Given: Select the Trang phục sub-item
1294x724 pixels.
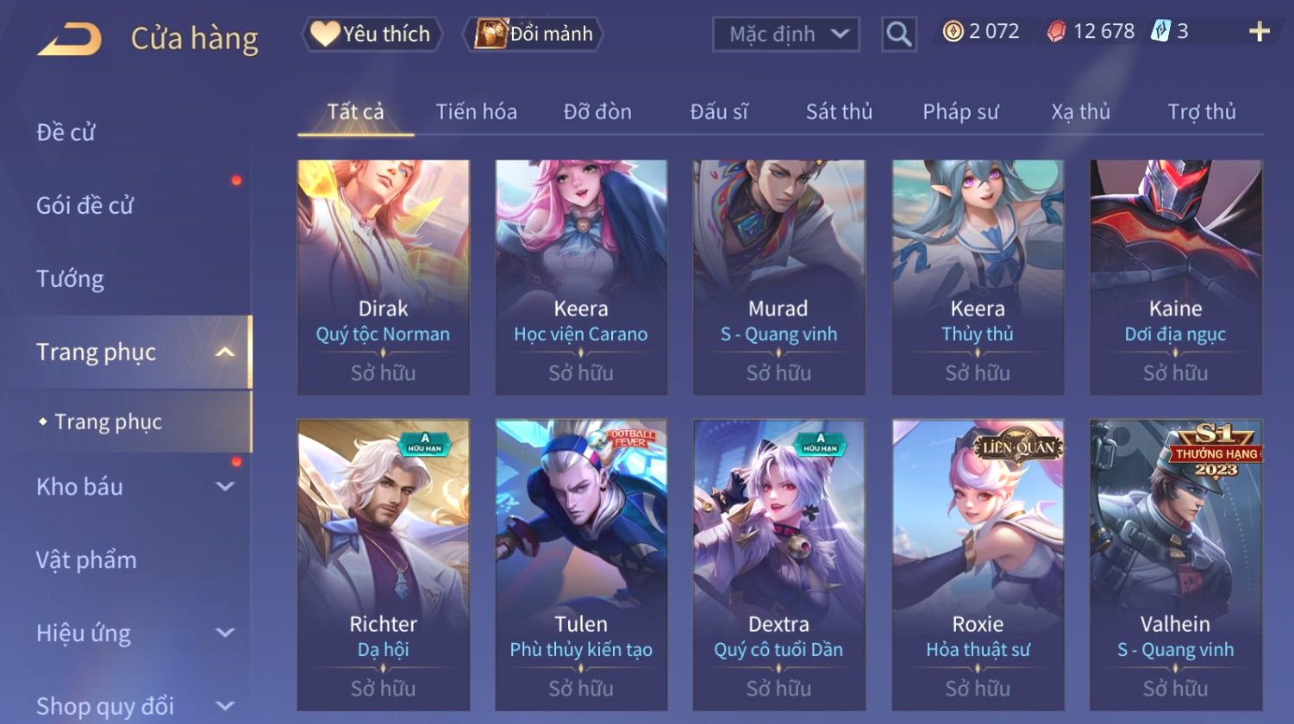Looking at the screenshot, I should (x=109, y=421).
